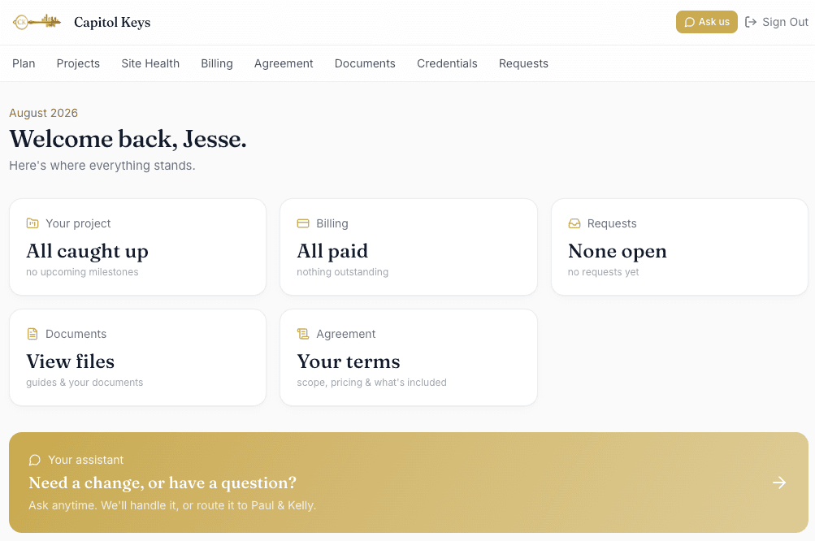The height and width of the screenshot is (541, 815).
Task: Open the Your terms agreement card
Action: (x=409, y=357)
